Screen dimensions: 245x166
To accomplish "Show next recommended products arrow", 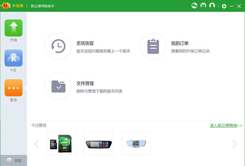I will (x=235, y=144).
